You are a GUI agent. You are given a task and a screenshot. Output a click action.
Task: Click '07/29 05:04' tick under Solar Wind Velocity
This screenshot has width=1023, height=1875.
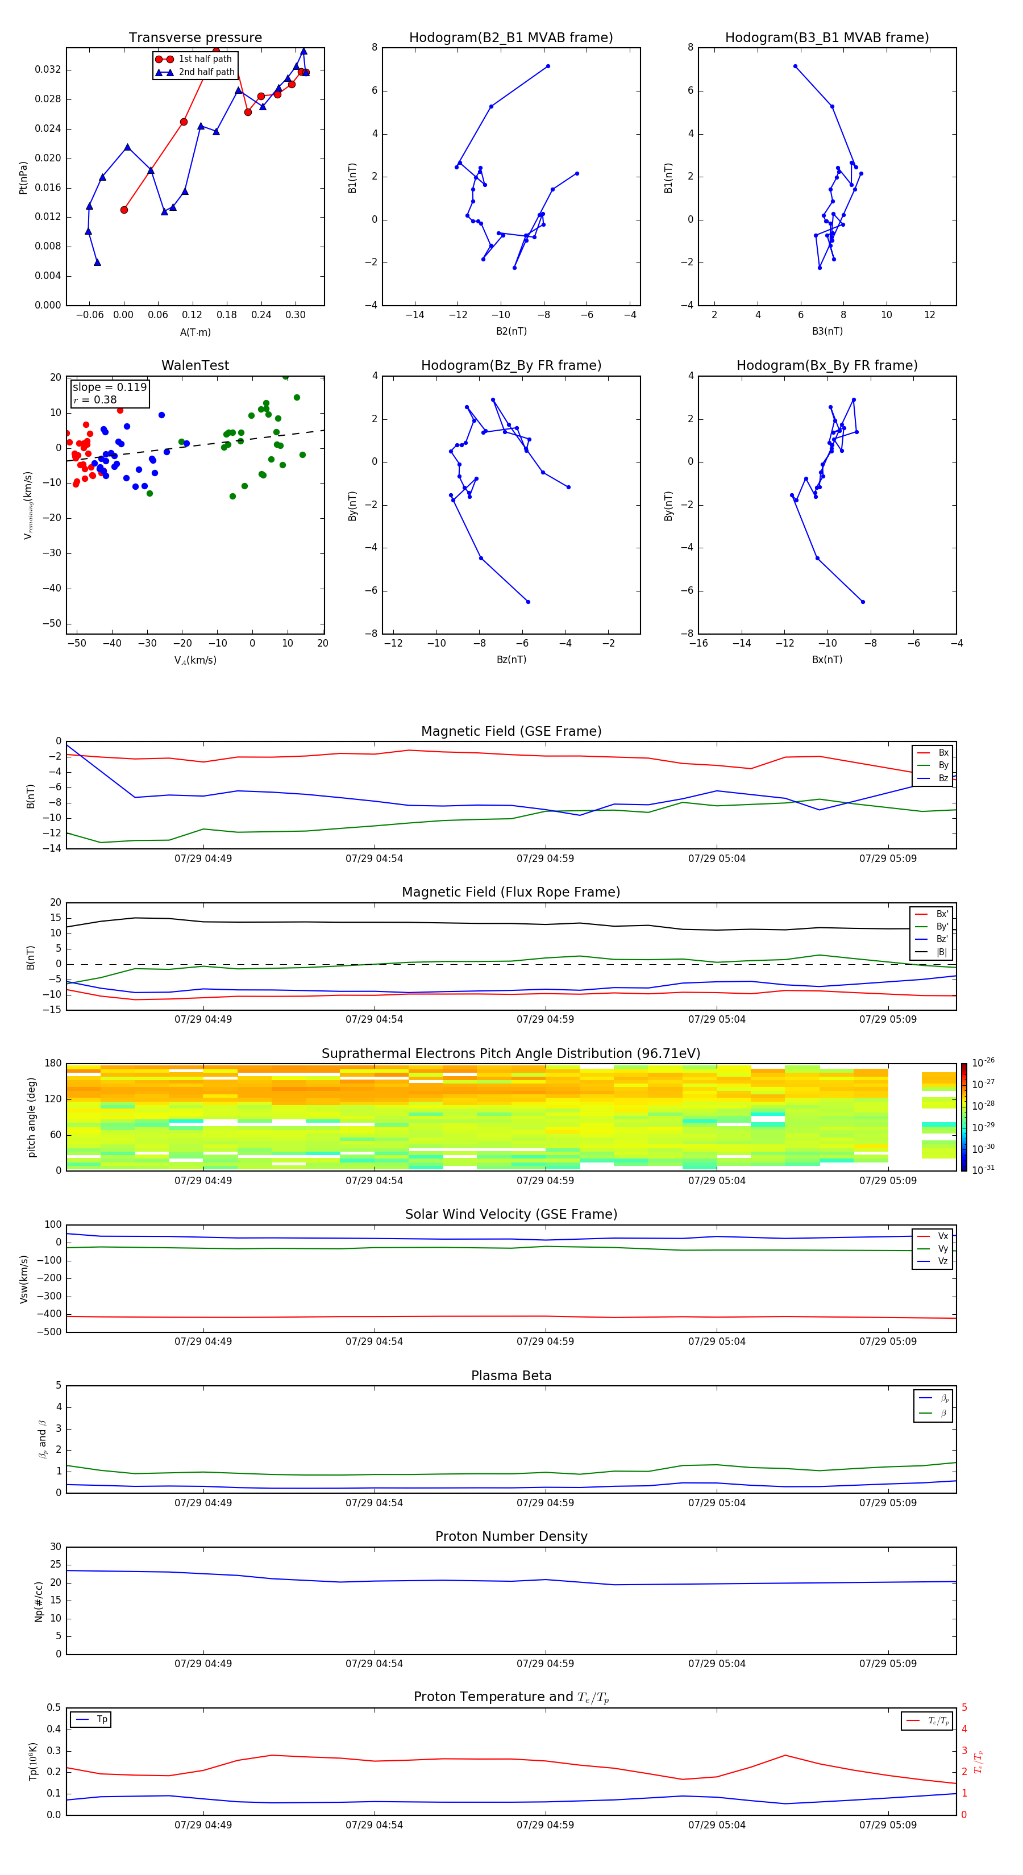pos(717,1341)
